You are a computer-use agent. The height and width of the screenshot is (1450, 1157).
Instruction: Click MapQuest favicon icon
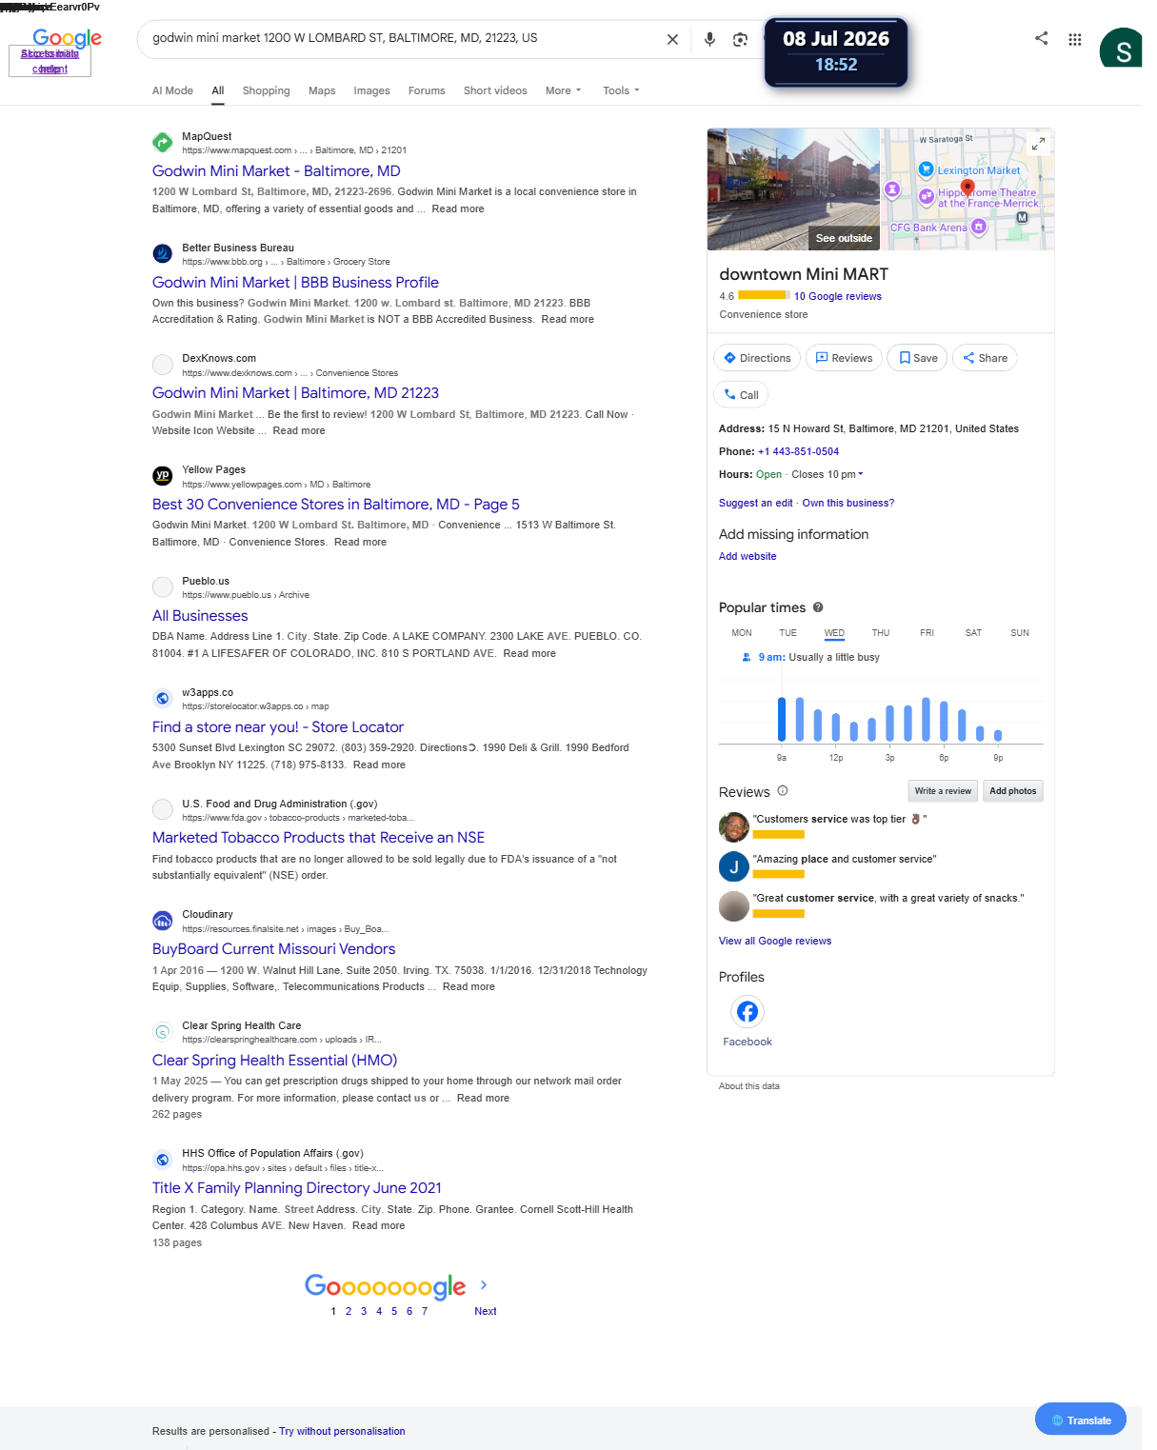[163, 143]
